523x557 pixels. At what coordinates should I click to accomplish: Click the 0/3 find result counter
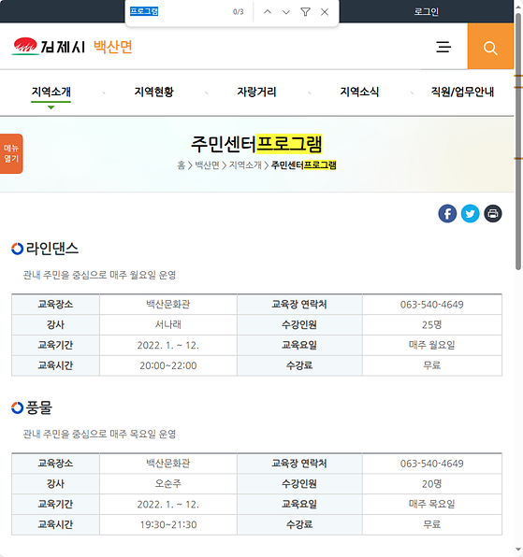click(x=239, y=12)
